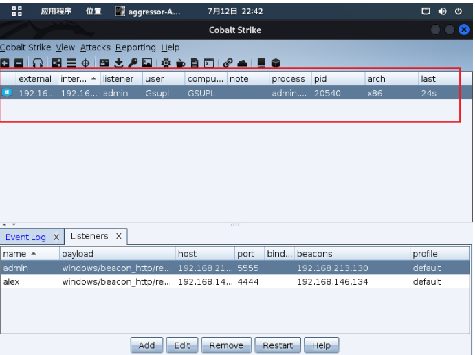This screenshot has height=355, width=475.
Task: Sort listeners by payload column header
Action: pyautogui.click(x=118, y=254)
